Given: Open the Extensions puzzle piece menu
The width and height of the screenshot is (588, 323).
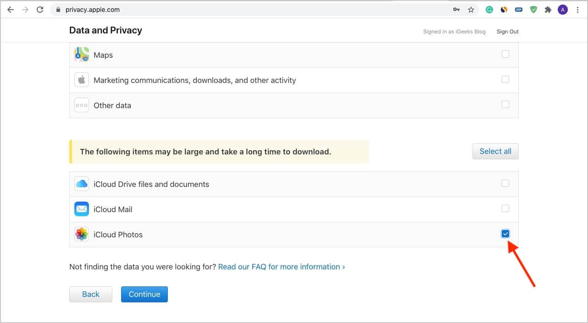Looking at the screenshot, I should [548, 10].
